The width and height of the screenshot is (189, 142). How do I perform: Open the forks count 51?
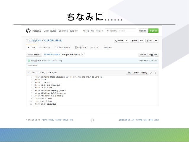pos(156,41)
